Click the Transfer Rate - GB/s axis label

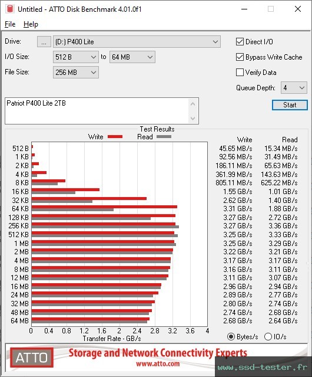click(112, 339)
